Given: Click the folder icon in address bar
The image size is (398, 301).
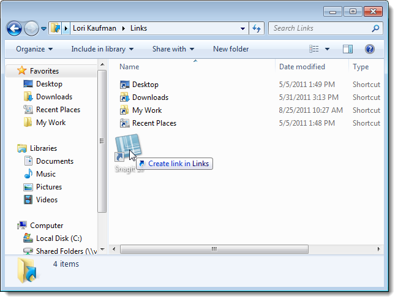Looking at the screenshot, I should (x=55, y=28).
